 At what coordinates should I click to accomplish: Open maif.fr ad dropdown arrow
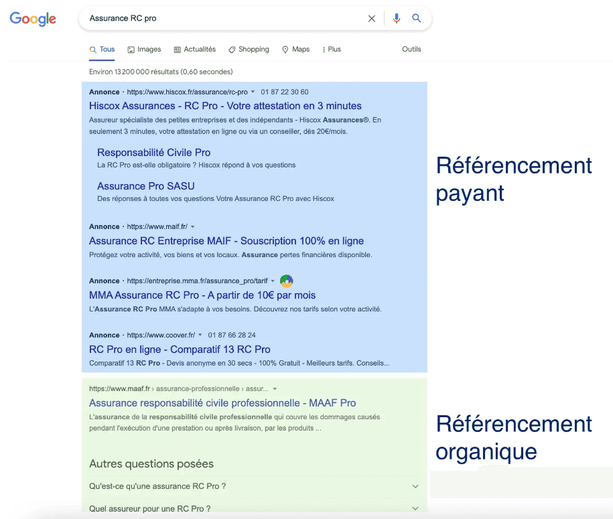(192, 226)
